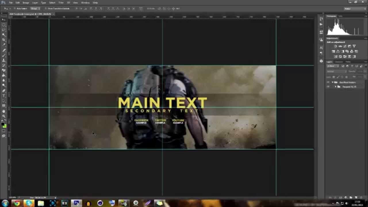Open the Layer menu
Screen dimensions: 368x207
pos(35,3)
